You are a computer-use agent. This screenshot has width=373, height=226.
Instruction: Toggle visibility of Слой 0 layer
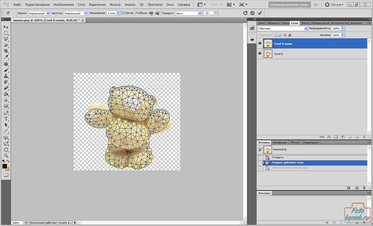(260, 54)
